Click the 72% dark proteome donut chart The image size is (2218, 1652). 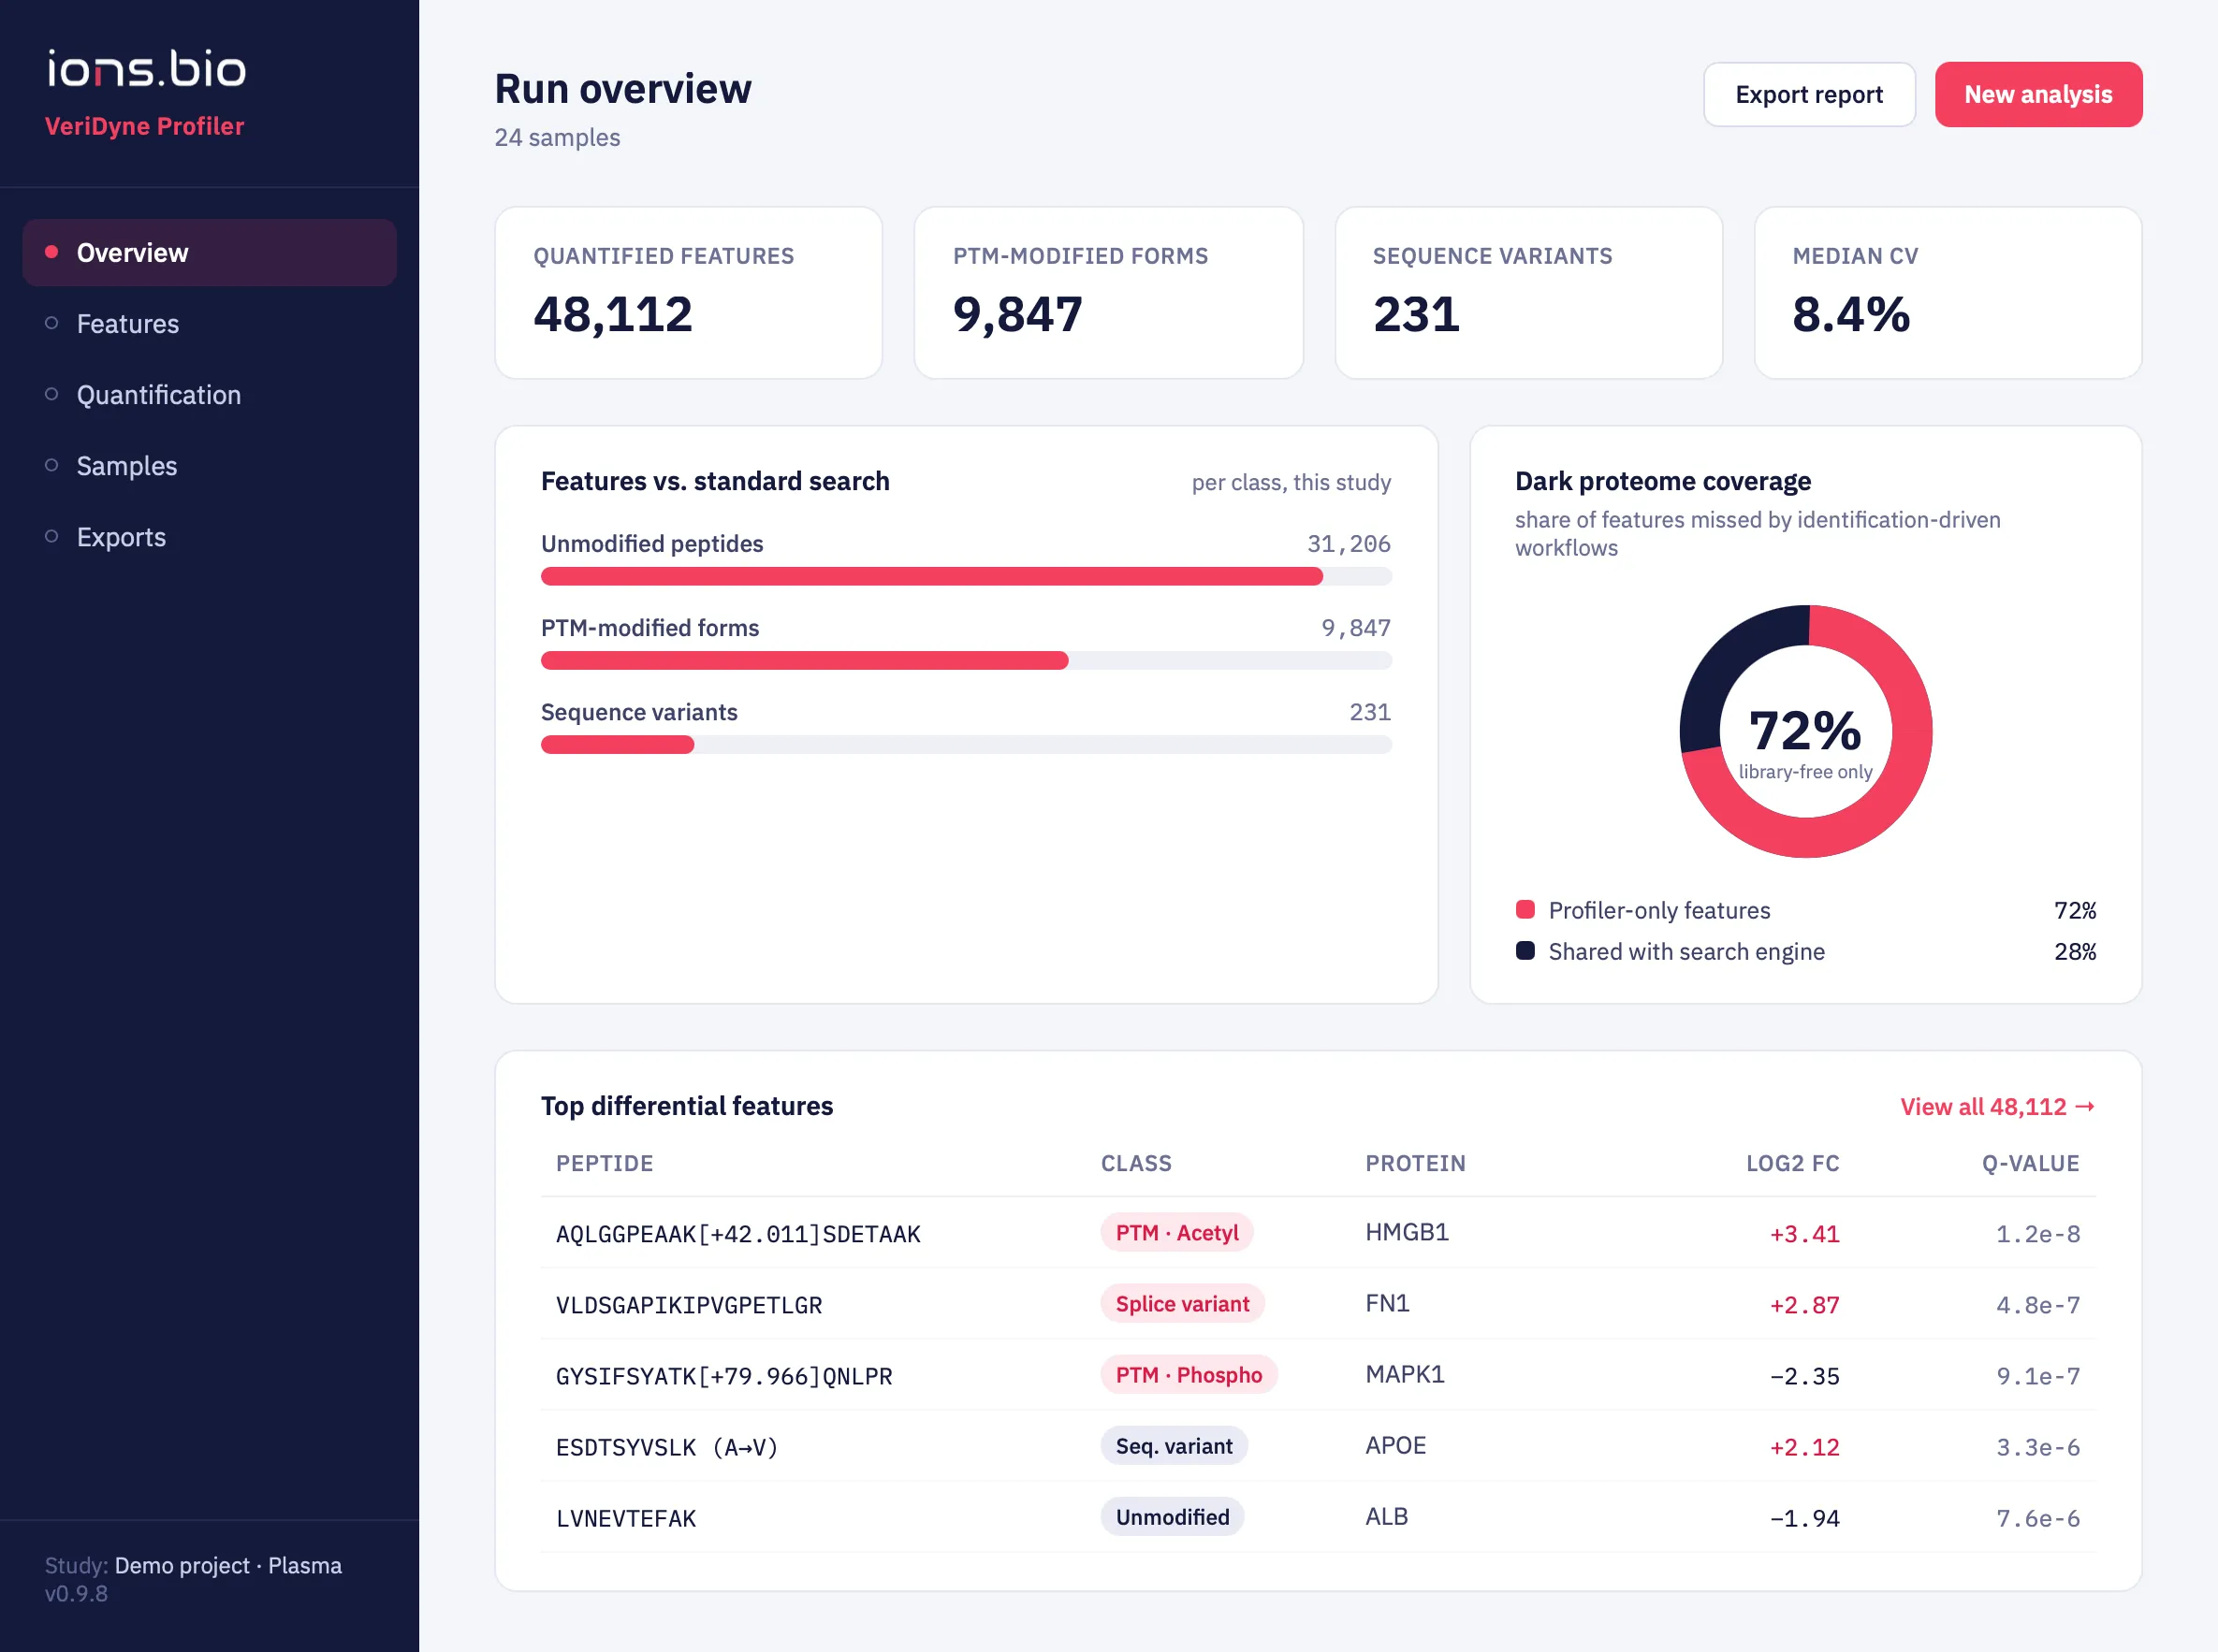[x=1804, y=731]
